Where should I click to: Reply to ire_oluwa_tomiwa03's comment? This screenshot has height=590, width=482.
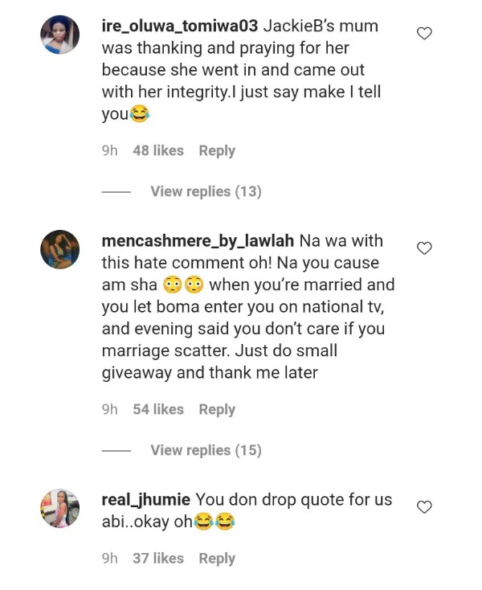[x=217, y=150]
